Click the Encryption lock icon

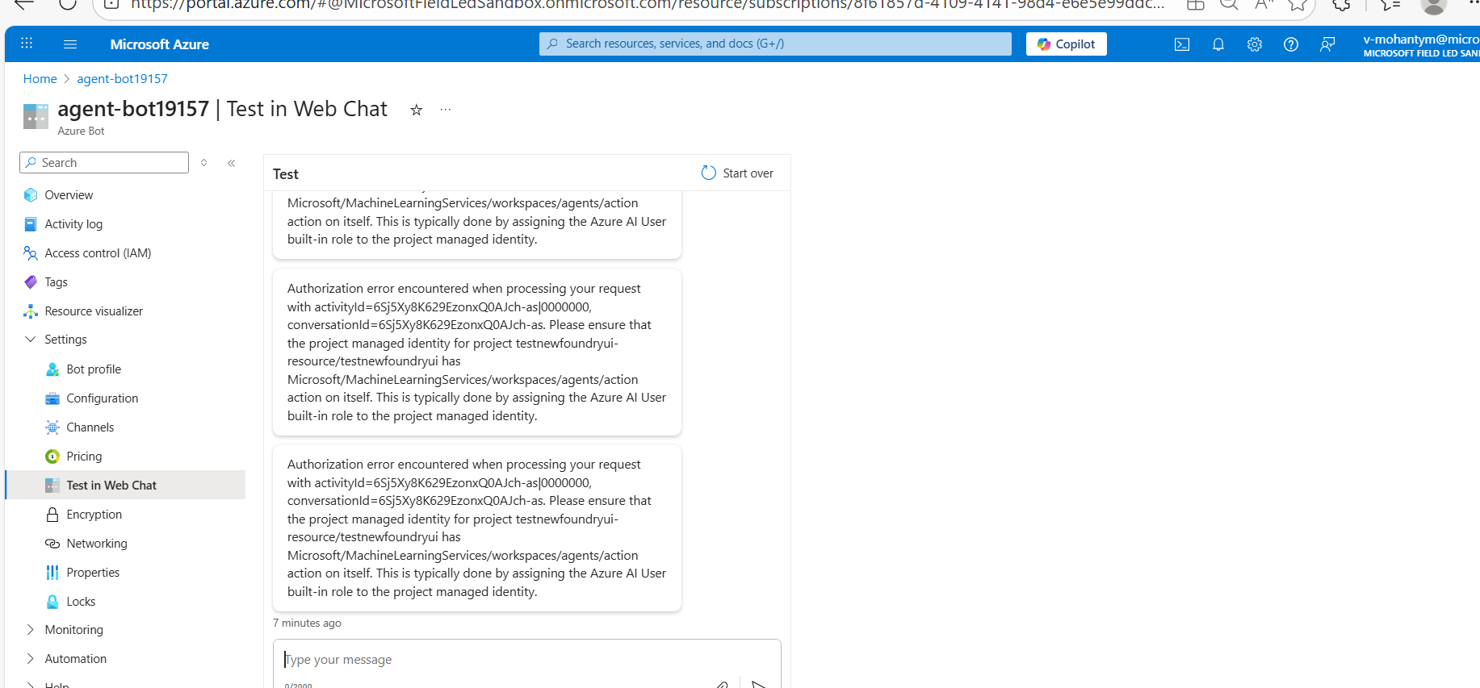tap(52, 515)
